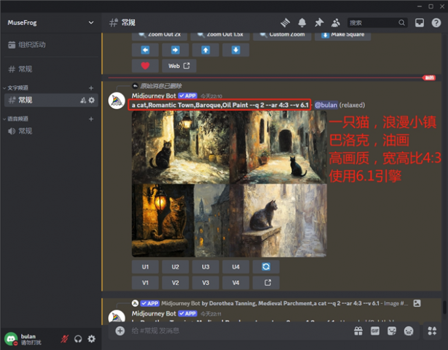Open edit channel gear on 常规 channel
This screenshot has width=448, height=350.
[92, 100]
